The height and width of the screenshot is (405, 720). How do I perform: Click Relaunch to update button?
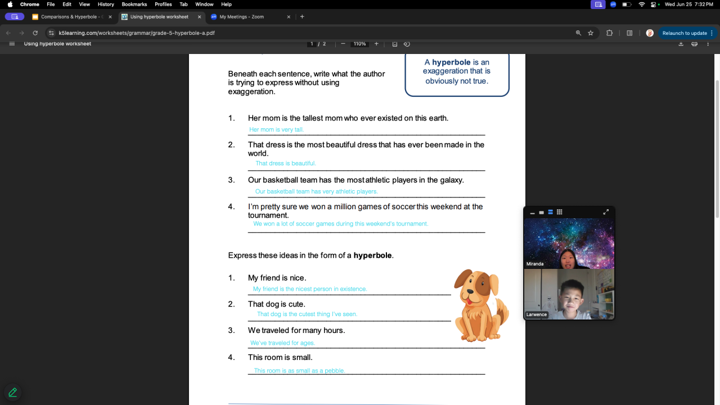[688, 33]
